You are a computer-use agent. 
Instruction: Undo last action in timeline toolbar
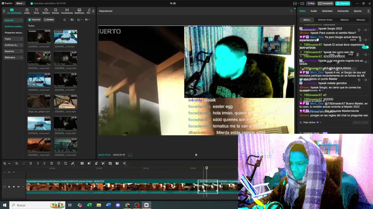pyautogui.click(x=17, y=163)
